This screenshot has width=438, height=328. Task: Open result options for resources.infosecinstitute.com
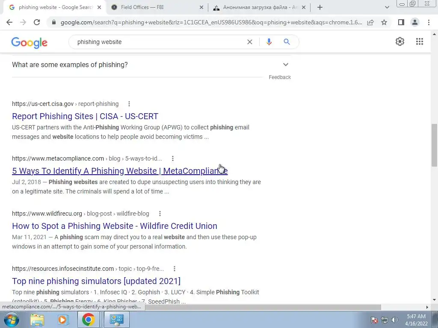coord(175,269)
